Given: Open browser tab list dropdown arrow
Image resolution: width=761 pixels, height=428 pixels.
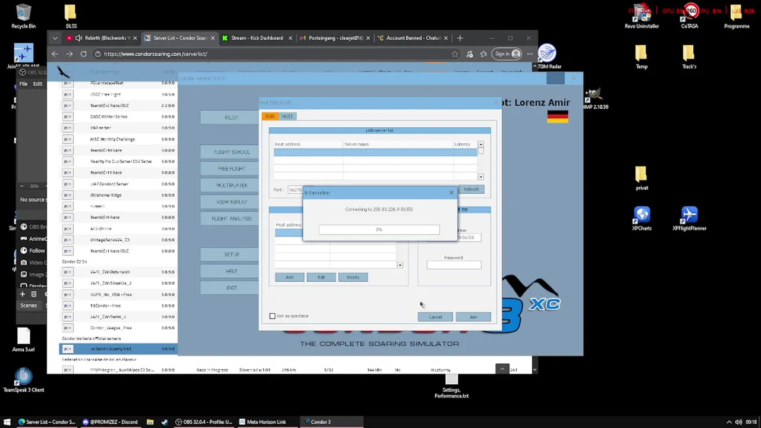Looking at the screenshot, I should [55, 38].
